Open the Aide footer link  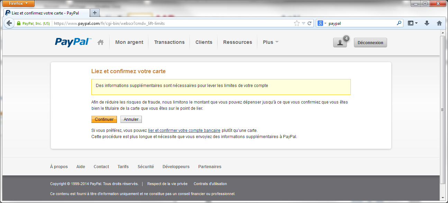(81, 167)
